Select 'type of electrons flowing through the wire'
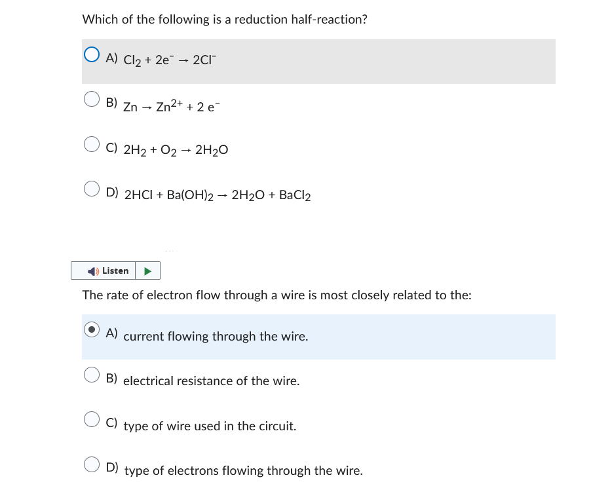Image resolution: width=610 pixels, height=484 pixels. [x=92, y=464]
